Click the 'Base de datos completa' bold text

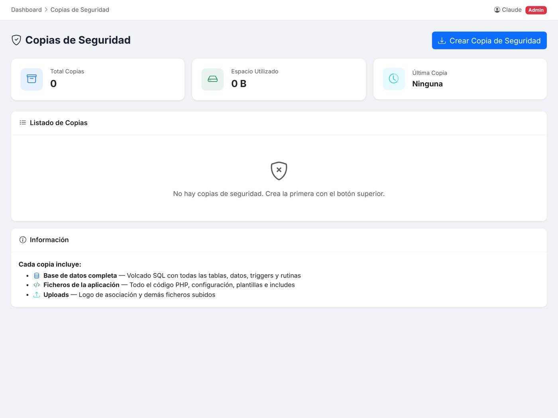click(80, 275)
